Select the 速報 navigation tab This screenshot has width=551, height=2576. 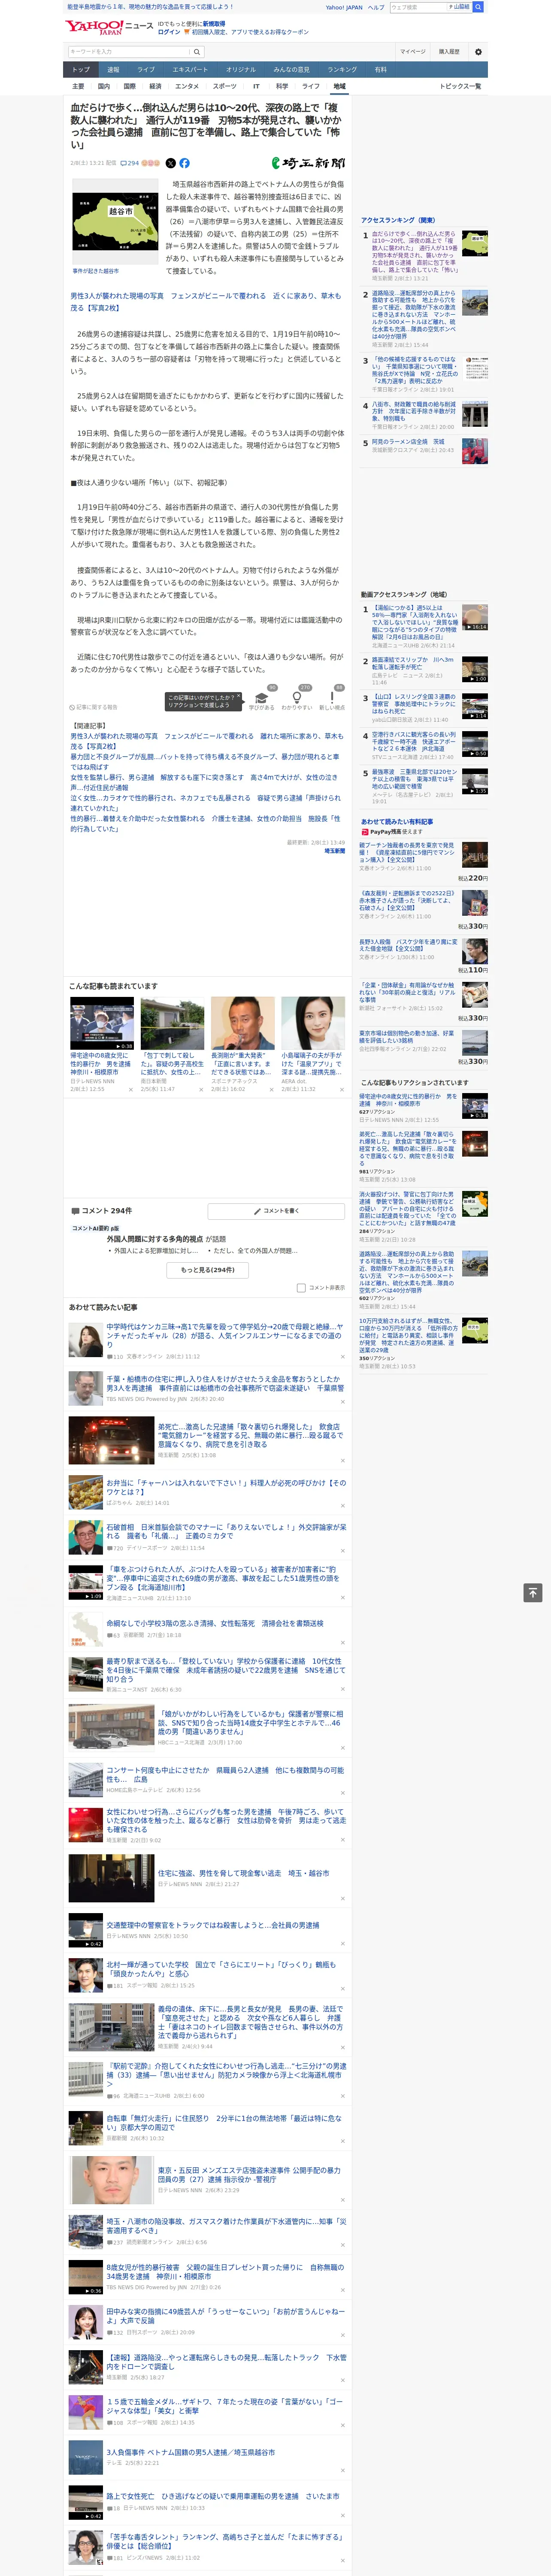[x=113, y=70]
